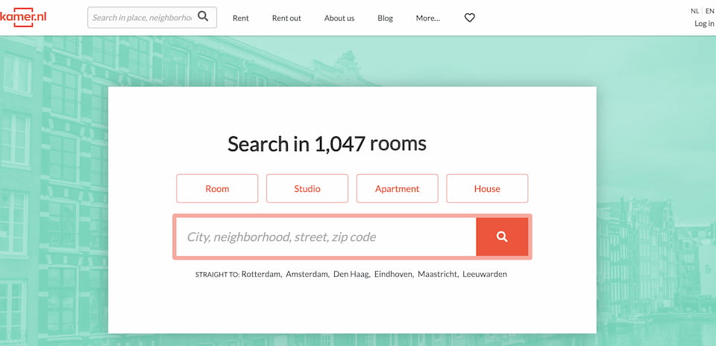Open the Blog page

pos(385,18)
